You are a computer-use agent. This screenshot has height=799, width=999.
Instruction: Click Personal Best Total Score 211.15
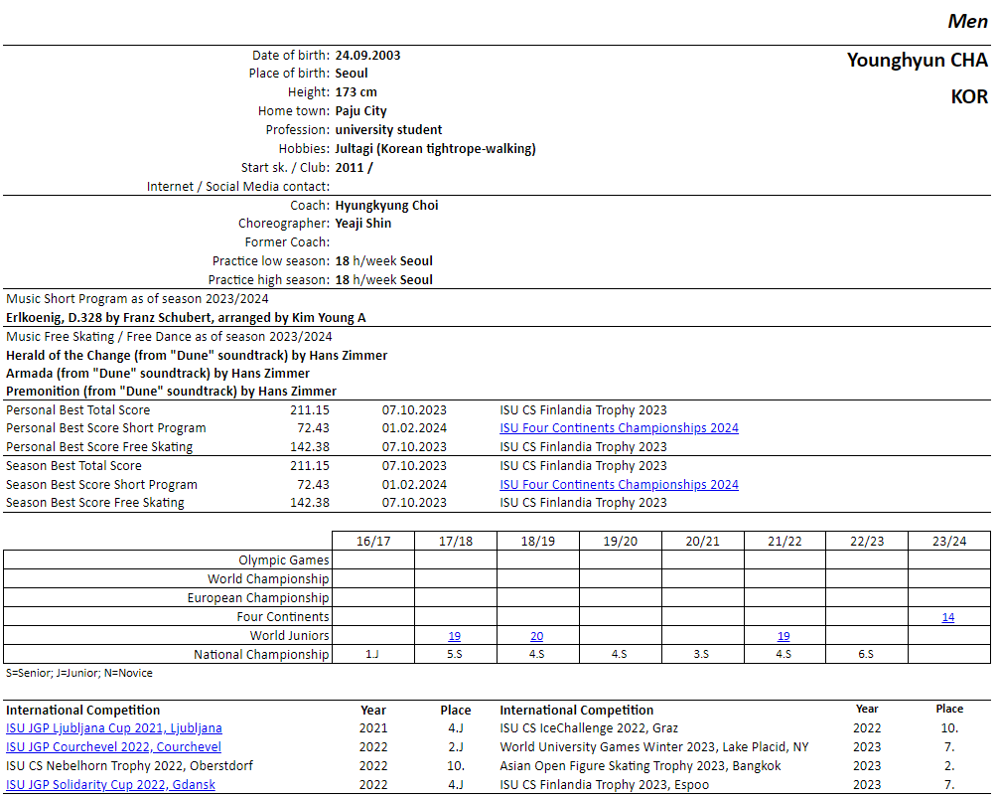pos(310,410)
